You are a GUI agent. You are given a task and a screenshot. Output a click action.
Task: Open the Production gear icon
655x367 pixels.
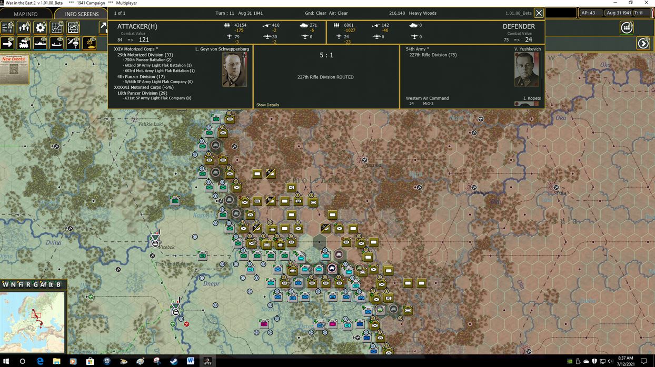pos(40,27)
